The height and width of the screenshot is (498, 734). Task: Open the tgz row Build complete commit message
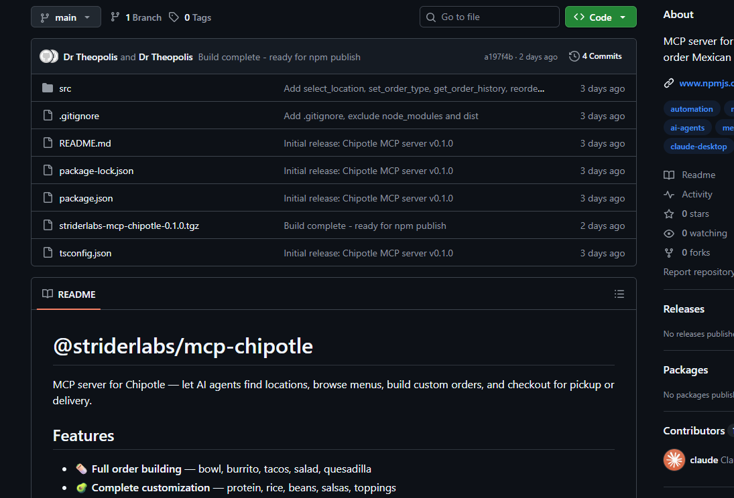[365, 226]
